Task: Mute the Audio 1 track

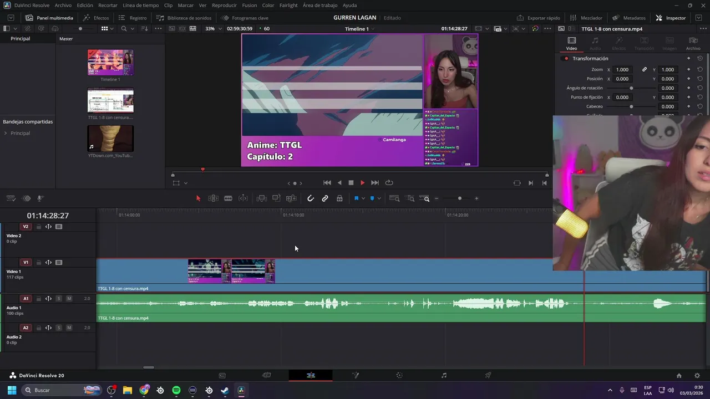Action: 69,299
